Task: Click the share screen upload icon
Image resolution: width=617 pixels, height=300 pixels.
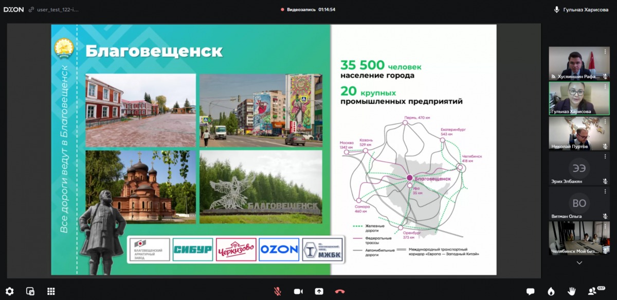Action: [319, 291]
